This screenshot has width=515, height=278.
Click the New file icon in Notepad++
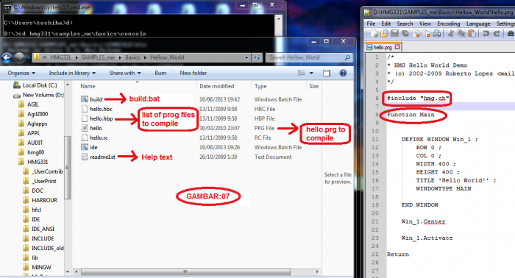(374, 34)
